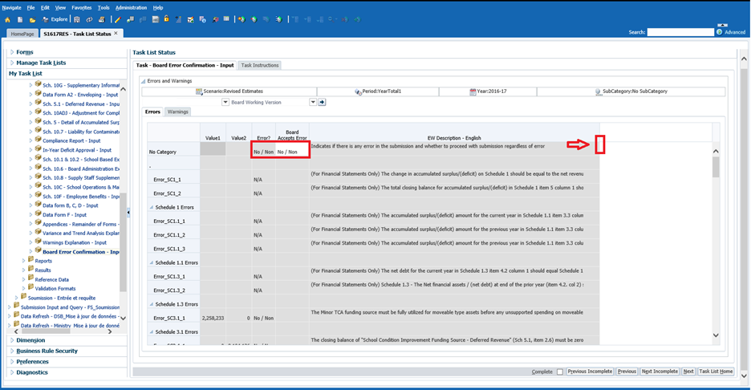Click the padlock icon in the toolbar
Image resolution: width=751 pixels, height=390 pixels.
167,19
